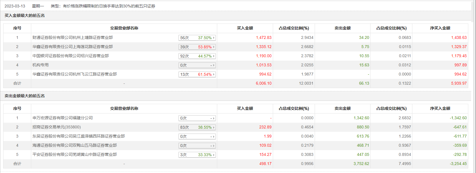Expand the 0次 stats box for 机构专用

tap(197, 65)
